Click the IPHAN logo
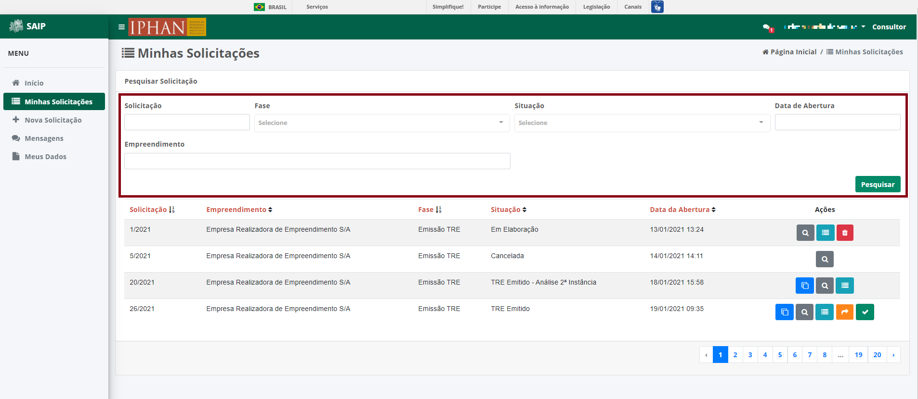 pos(167,27)
